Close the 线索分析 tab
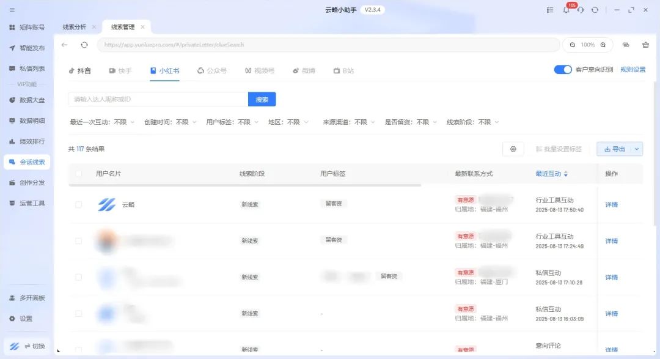Image resolution: width=660 pixels, height=359 pixels. (94, 27)
